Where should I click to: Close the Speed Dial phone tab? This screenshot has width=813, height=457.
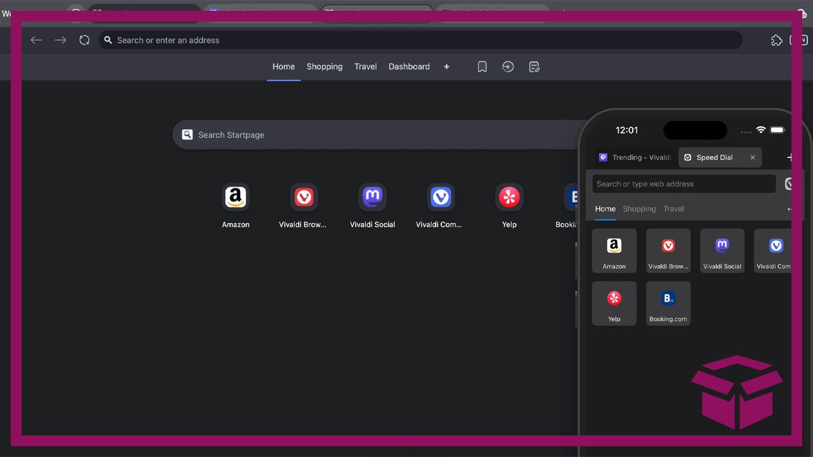pyautogui.click(x=753, y=157)
